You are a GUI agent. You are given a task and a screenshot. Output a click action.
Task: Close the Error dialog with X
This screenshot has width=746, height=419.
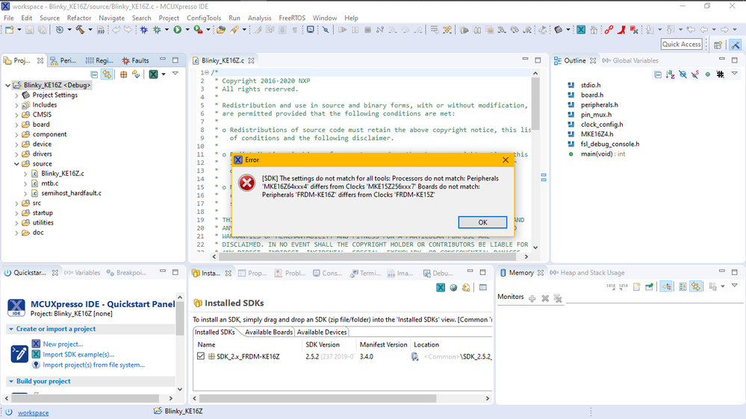pyautogui.click(x=506, y=160)
